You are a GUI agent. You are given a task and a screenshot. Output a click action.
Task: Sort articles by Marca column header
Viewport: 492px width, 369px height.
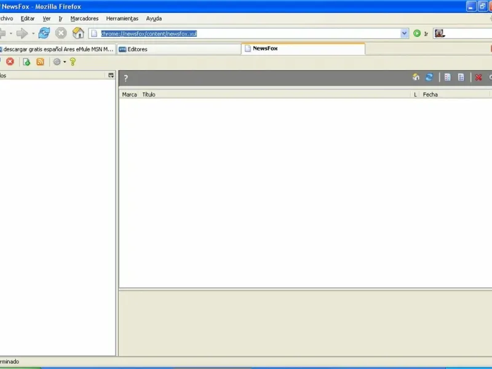129,95
